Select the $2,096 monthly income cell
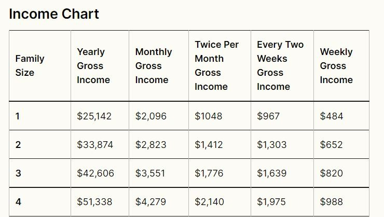This screenshot has width=384, height=217. pyautogui.click(x=151, y=116)
